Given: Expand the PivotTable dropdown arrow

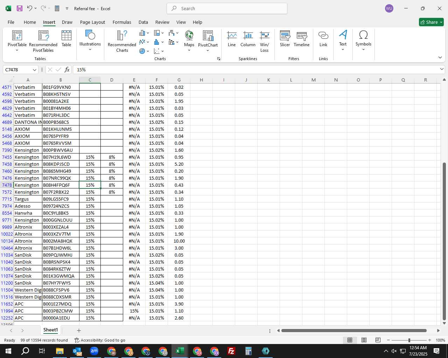Looking at the screenshot, I should click(x=17, y=50).
